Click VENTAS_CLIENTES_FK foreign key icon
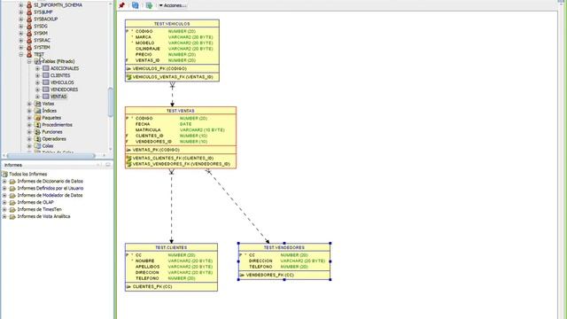 tap(128, 158)
